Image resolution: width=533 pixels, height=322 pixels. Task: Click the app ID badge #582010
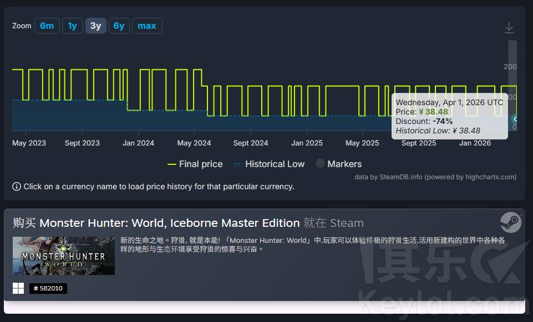[48, 288]
